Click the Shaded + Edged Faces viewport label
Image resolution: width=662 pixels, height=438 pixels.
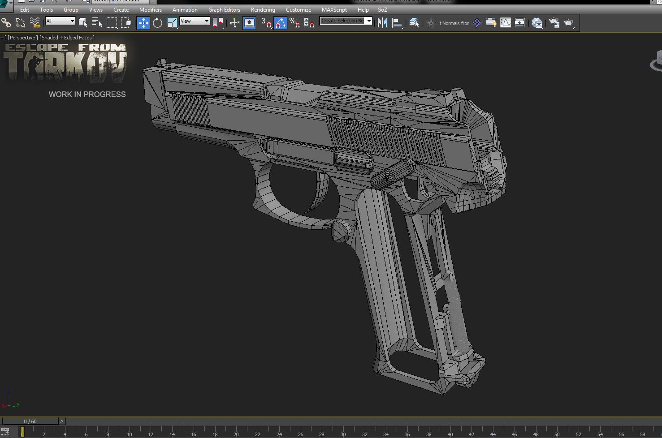pos(68,38)
